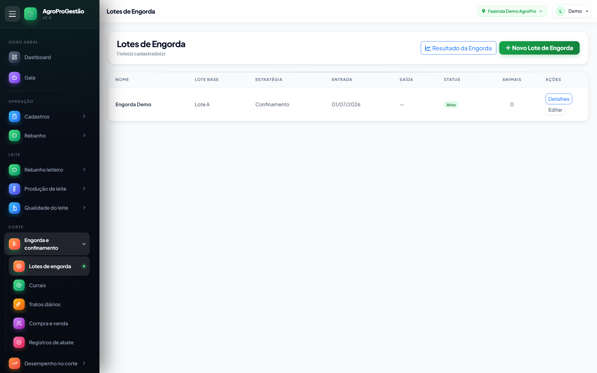Click the 01/07/2026 entry date

coord(346,104)
